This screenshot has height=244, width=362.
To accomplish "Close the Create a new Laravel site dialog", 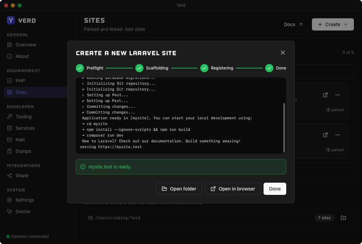I will click(282, 53).
